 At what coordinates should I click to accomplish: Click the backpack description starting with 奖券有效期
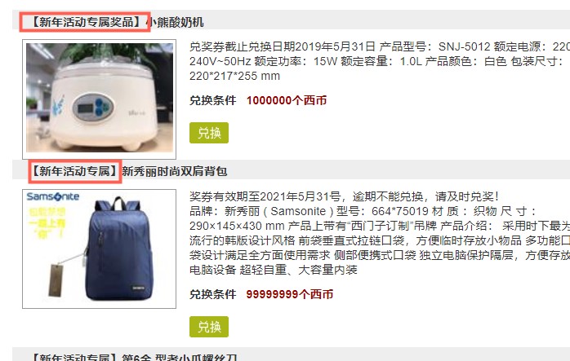pyautogui.click(x=380, y=233)
